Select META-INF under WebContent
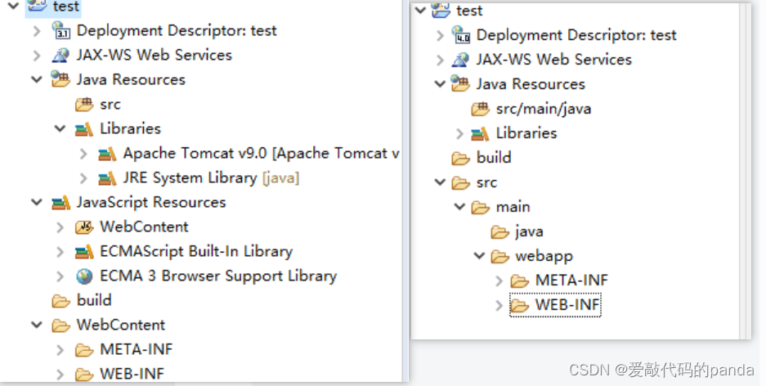 click(x=124, y=349)
